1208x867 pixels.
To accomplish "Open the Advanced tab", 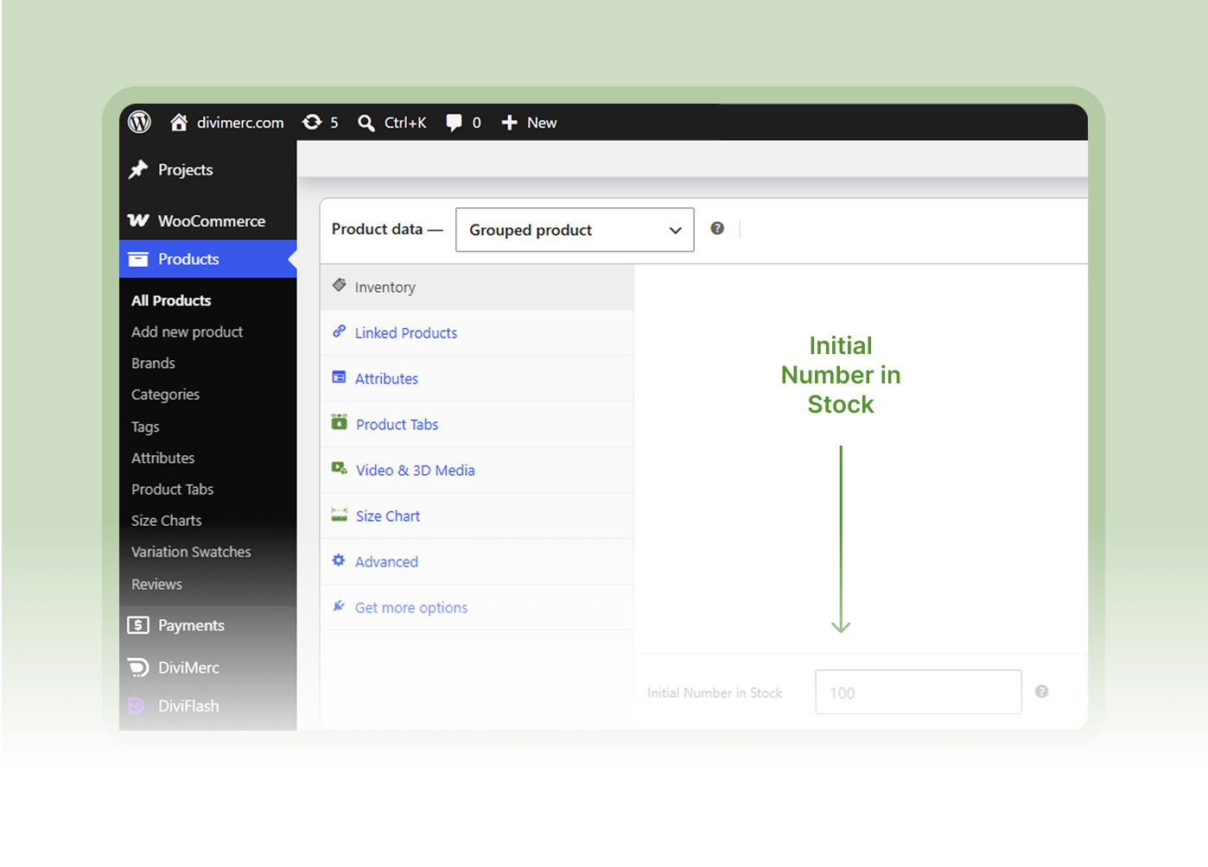I will point(477,562).
